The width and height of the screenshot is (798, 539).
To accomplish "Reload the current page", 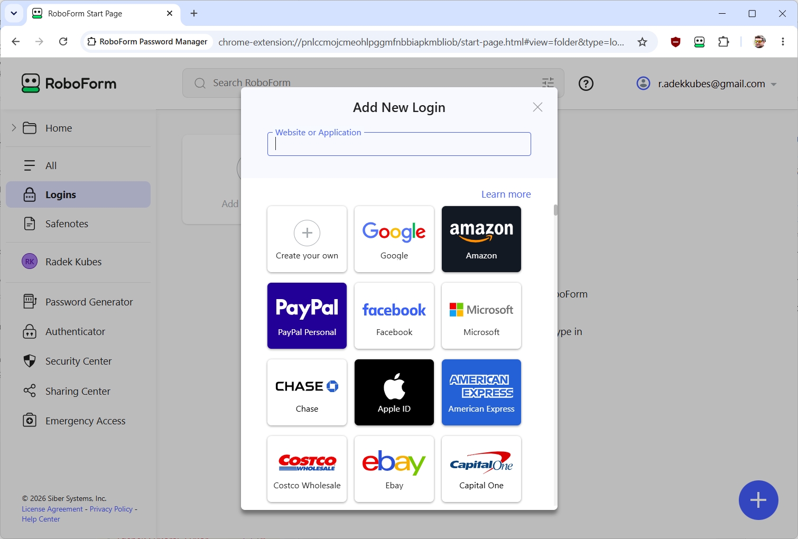I will coord(63,41).
